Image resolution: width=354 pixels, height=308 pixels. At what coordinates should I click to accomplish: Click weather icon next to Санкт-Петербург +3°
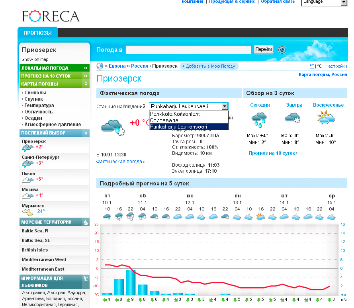(28, 164)
